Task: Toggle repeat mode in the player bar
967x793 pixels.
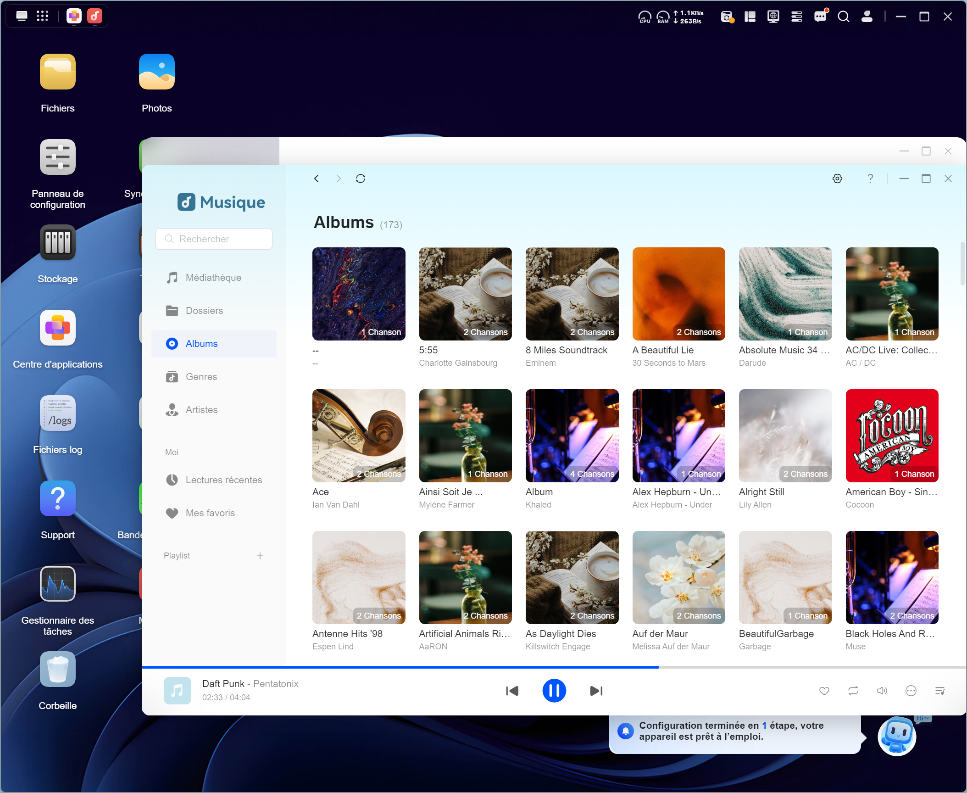Action: [853, 691]
